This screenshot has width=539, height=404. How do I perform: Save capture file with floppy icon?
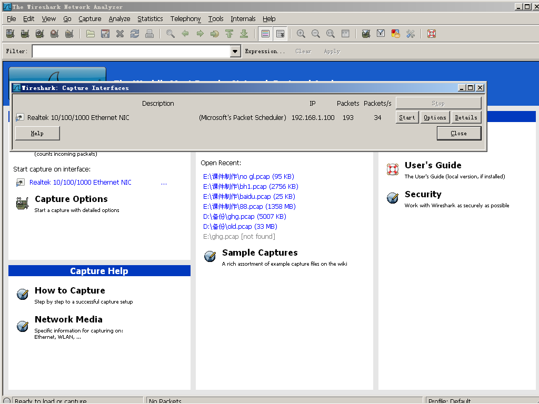105,34
